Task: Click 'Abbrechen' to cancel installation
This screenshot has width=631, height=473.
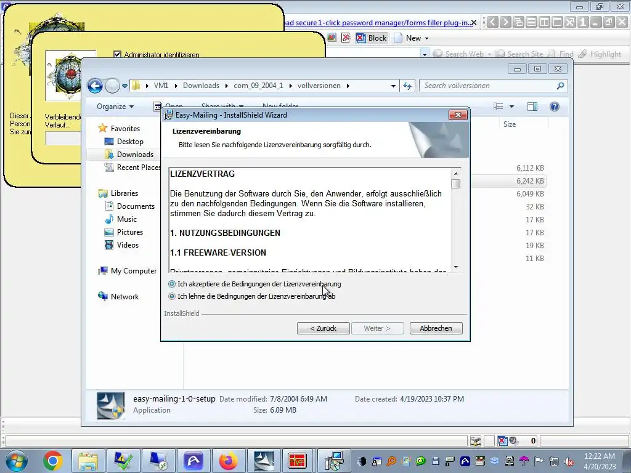Action: pyautogui.click(x=436, y=328)
